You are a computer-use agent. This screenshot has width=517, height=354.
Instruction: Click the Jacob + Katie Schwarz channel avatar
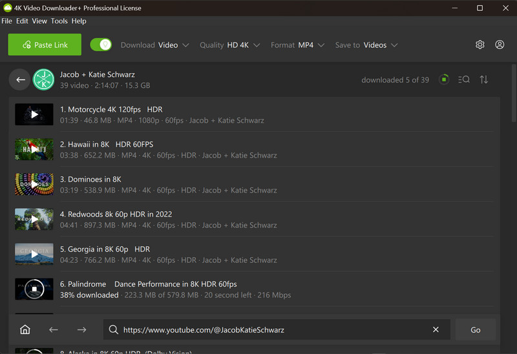pos(43,79)
